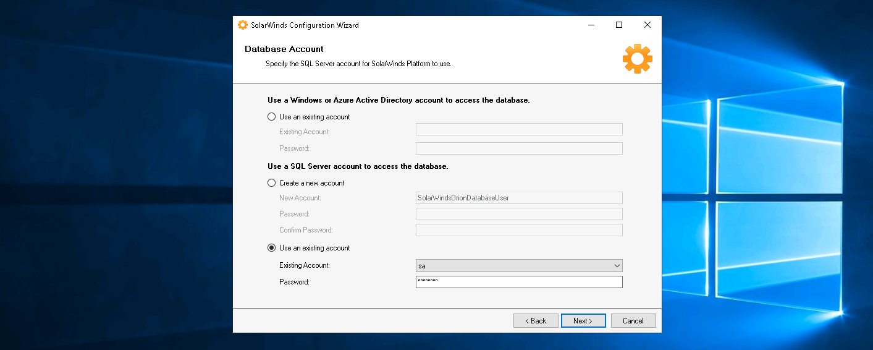Click the Windows/Azure Existing Account text field
This screenshot has width=873, height=350.
point(518,129)
